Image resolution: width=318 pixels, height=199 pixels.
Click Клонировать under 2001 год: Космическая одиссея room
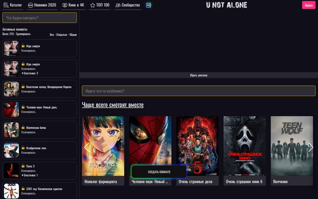[x=28, y=194]
